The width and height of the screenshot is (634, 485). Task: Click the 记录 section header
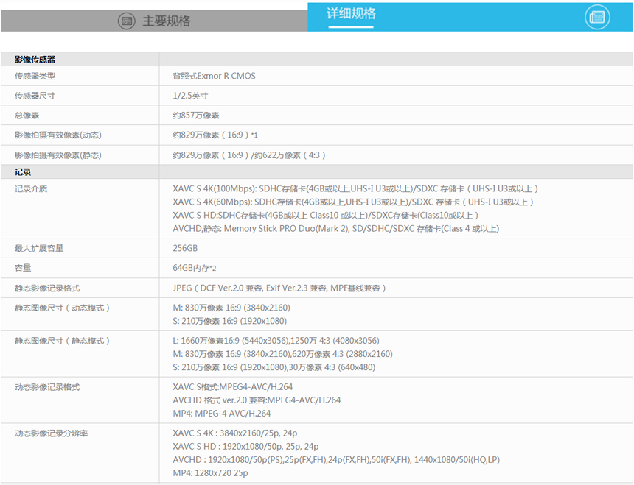23,172
